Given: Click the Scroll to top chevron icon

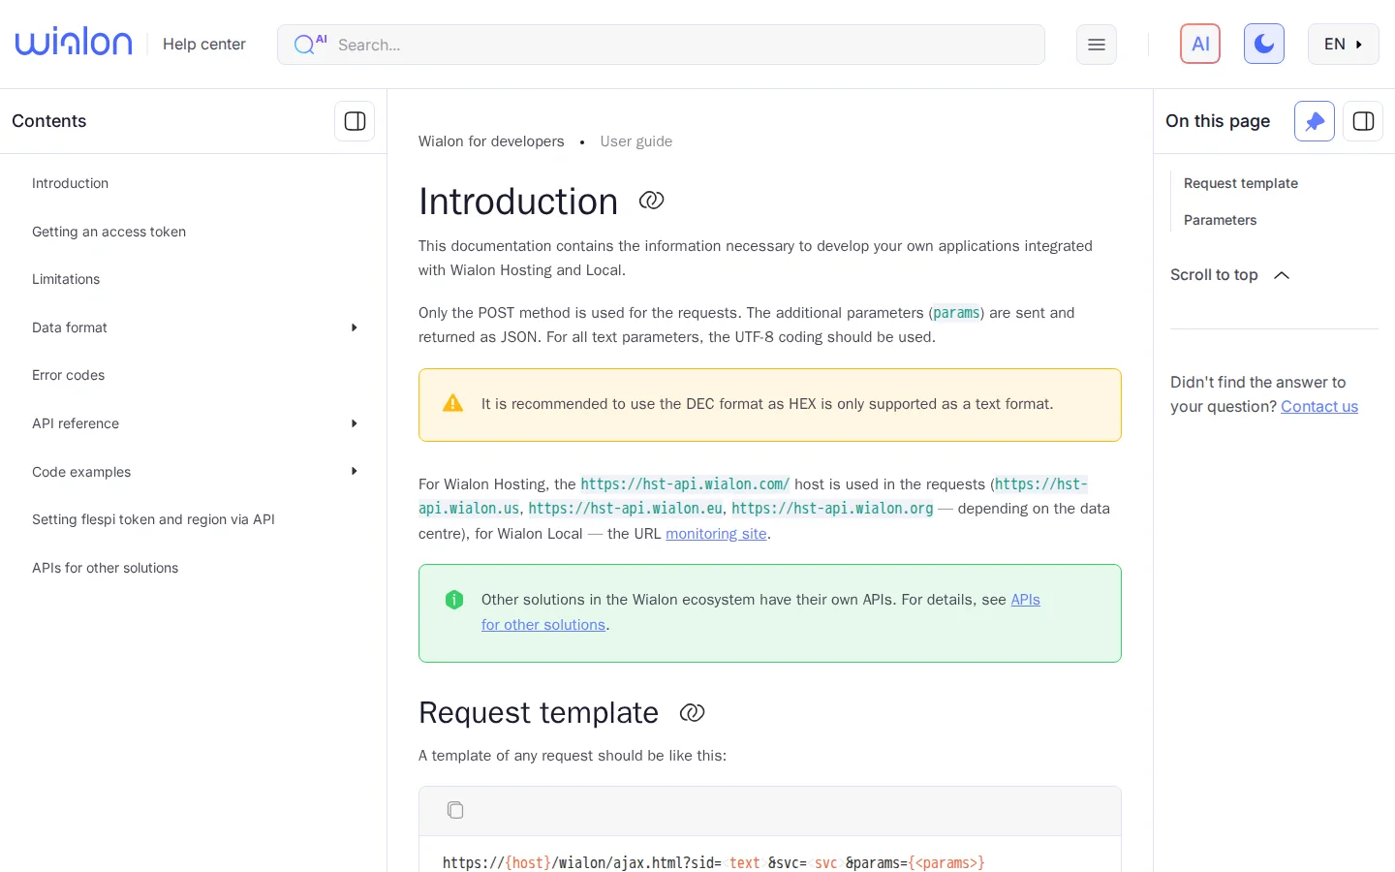Looking at the screenshot, I should (1282, 275).
